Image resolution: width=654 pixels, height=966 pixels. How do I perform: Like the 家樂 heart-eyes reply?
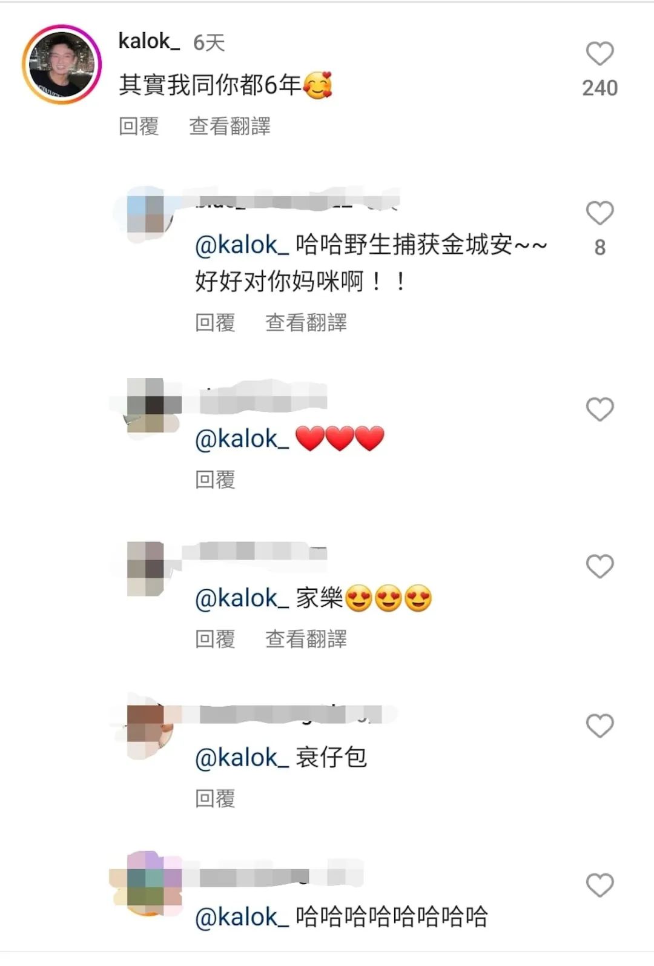click(x=599, y=566)
